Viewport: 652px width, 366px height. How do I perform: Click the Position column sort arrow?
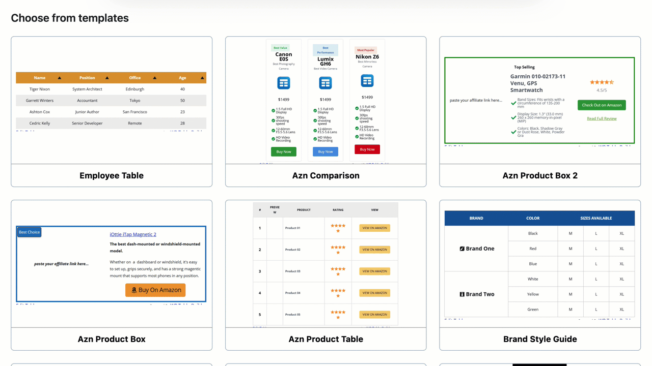pyautogui.click(x=107, y=78)
